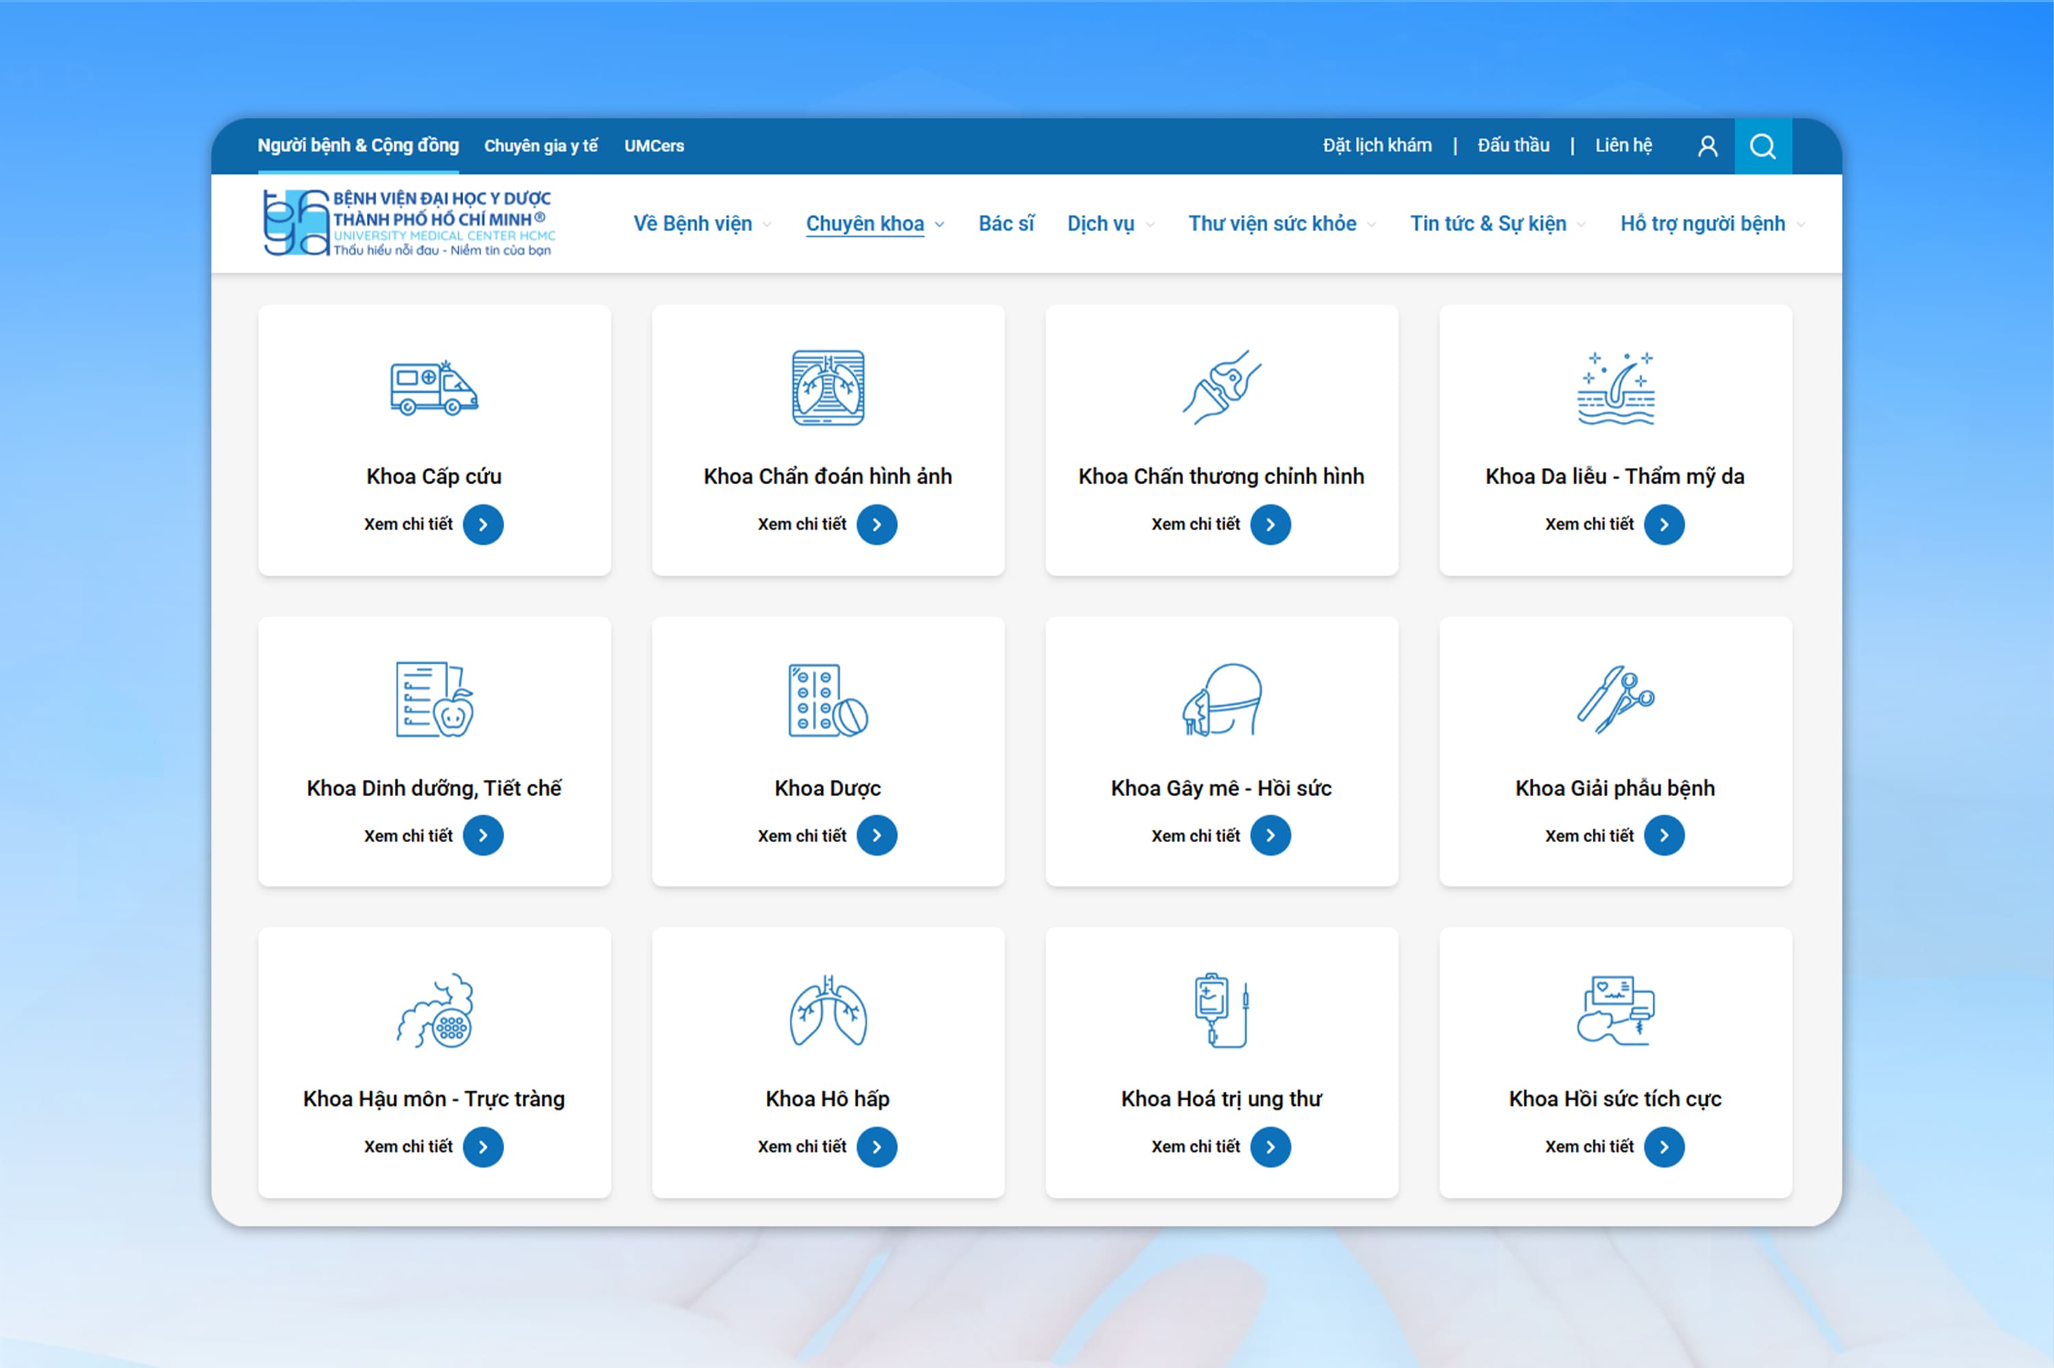Expand the Thư viện sức khỏe chevron
Image resolution: width=2054 pixels, height=1368 pixels.
(1372, 225)
